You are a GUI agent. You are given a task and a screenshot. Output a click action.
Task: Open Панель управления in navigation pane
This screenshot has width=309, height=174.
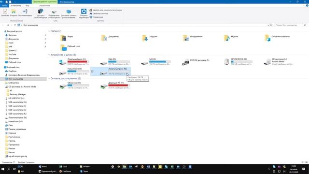click(x=17, y=129)
